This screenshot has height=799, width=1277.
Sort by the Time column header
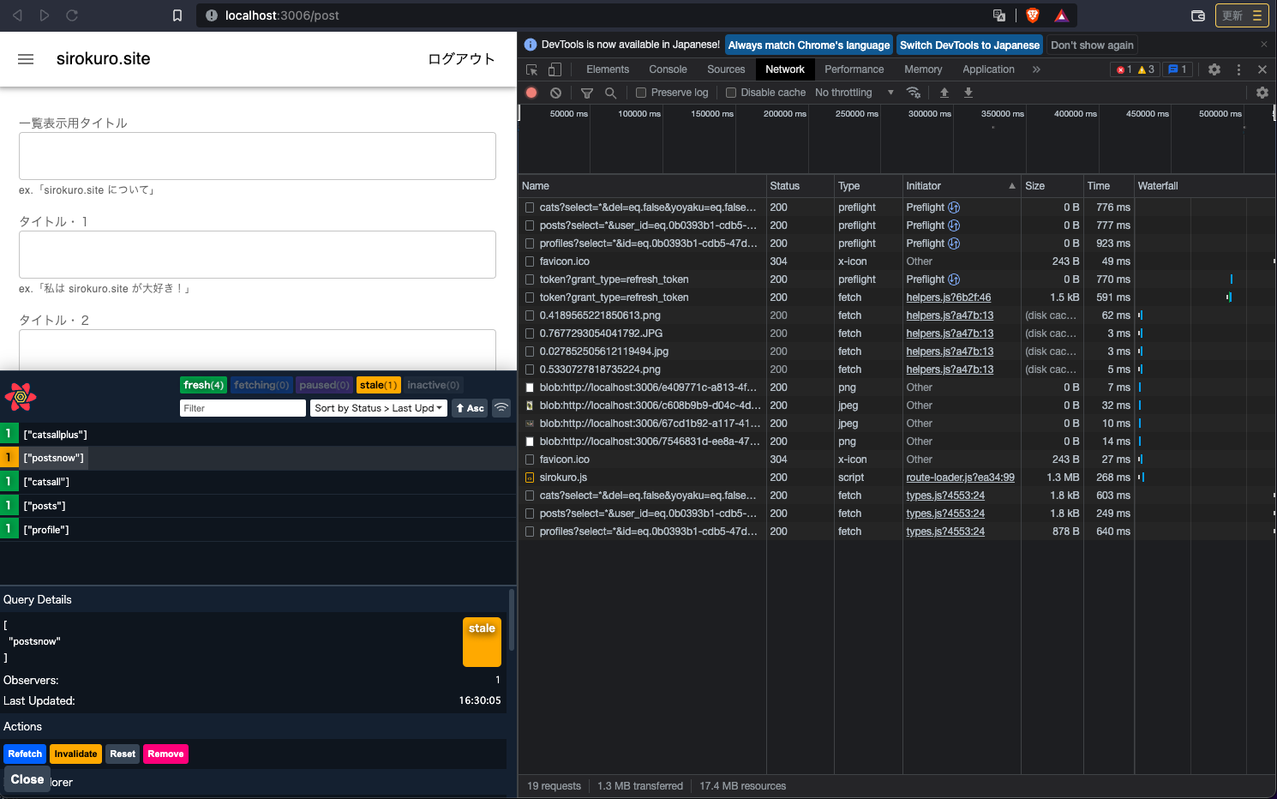(x=1108, y=186)
